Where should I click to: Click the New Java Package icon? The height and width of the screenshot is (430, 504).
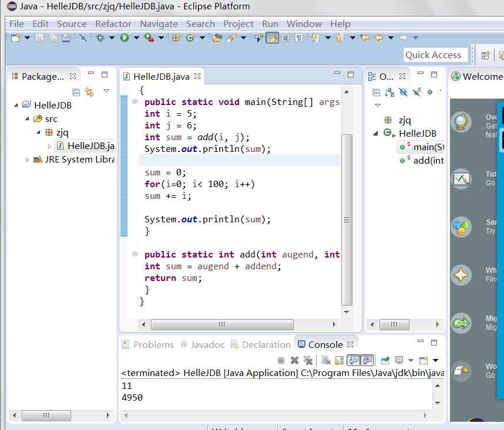click(x=176, y=38)
